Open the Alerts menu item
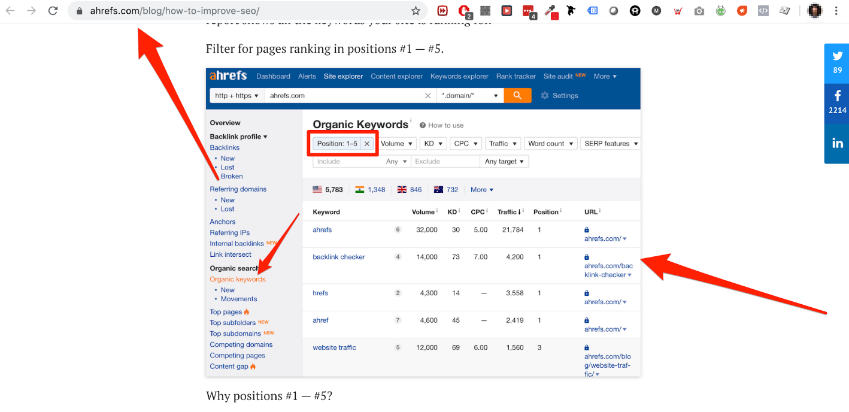This screenshot has height=412, width=849. (x=307, y=77)
